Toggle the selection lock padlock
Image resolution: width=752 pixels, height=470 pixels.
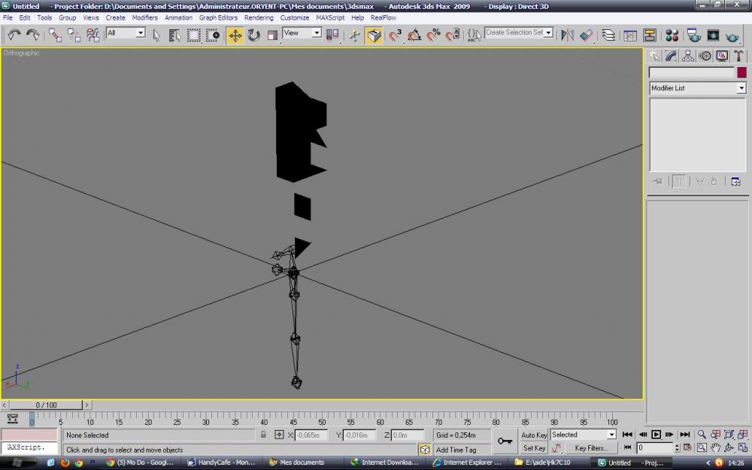[x=263, y=435]
